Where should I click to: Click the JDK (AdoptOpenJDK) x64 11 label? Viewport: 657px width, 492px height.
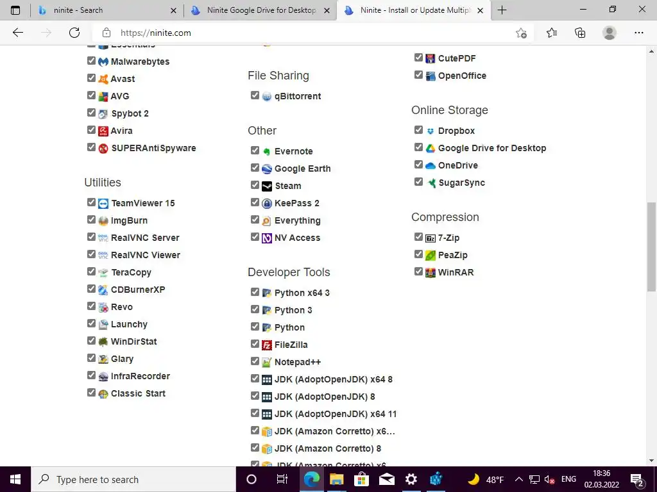pyautogui.click(x=335, y=414)
